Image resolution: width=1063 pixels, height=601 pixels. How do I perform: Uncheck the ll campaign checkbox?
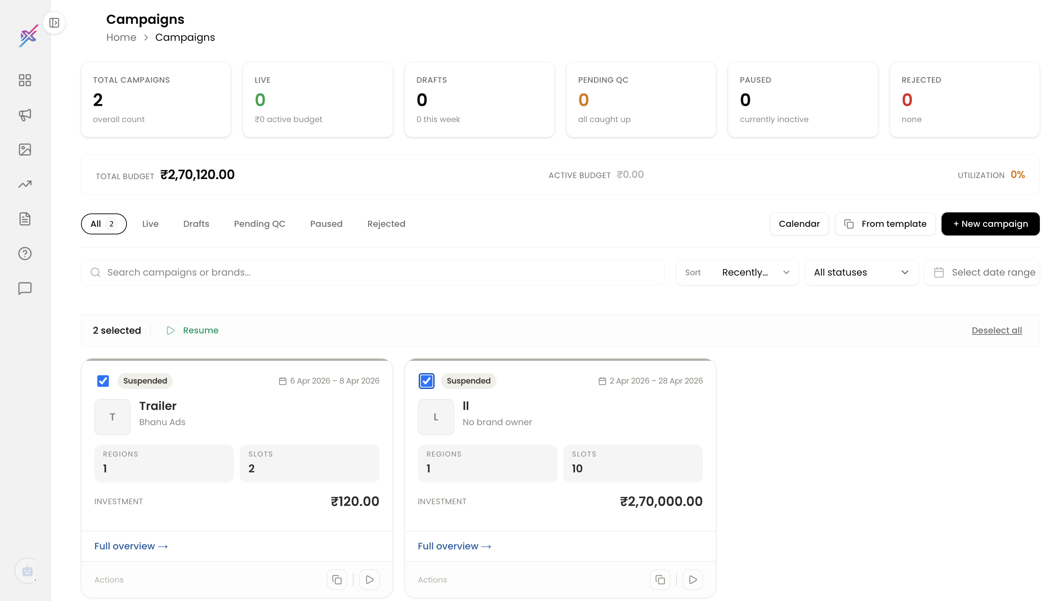point(426,381)
